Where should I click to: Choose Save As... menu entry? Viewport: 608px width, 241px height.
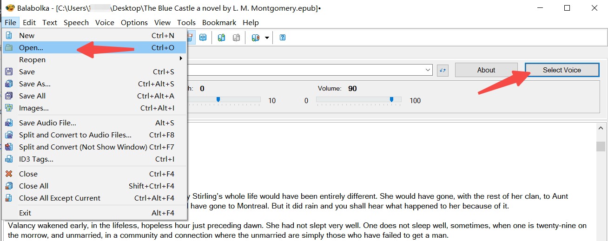94,84
